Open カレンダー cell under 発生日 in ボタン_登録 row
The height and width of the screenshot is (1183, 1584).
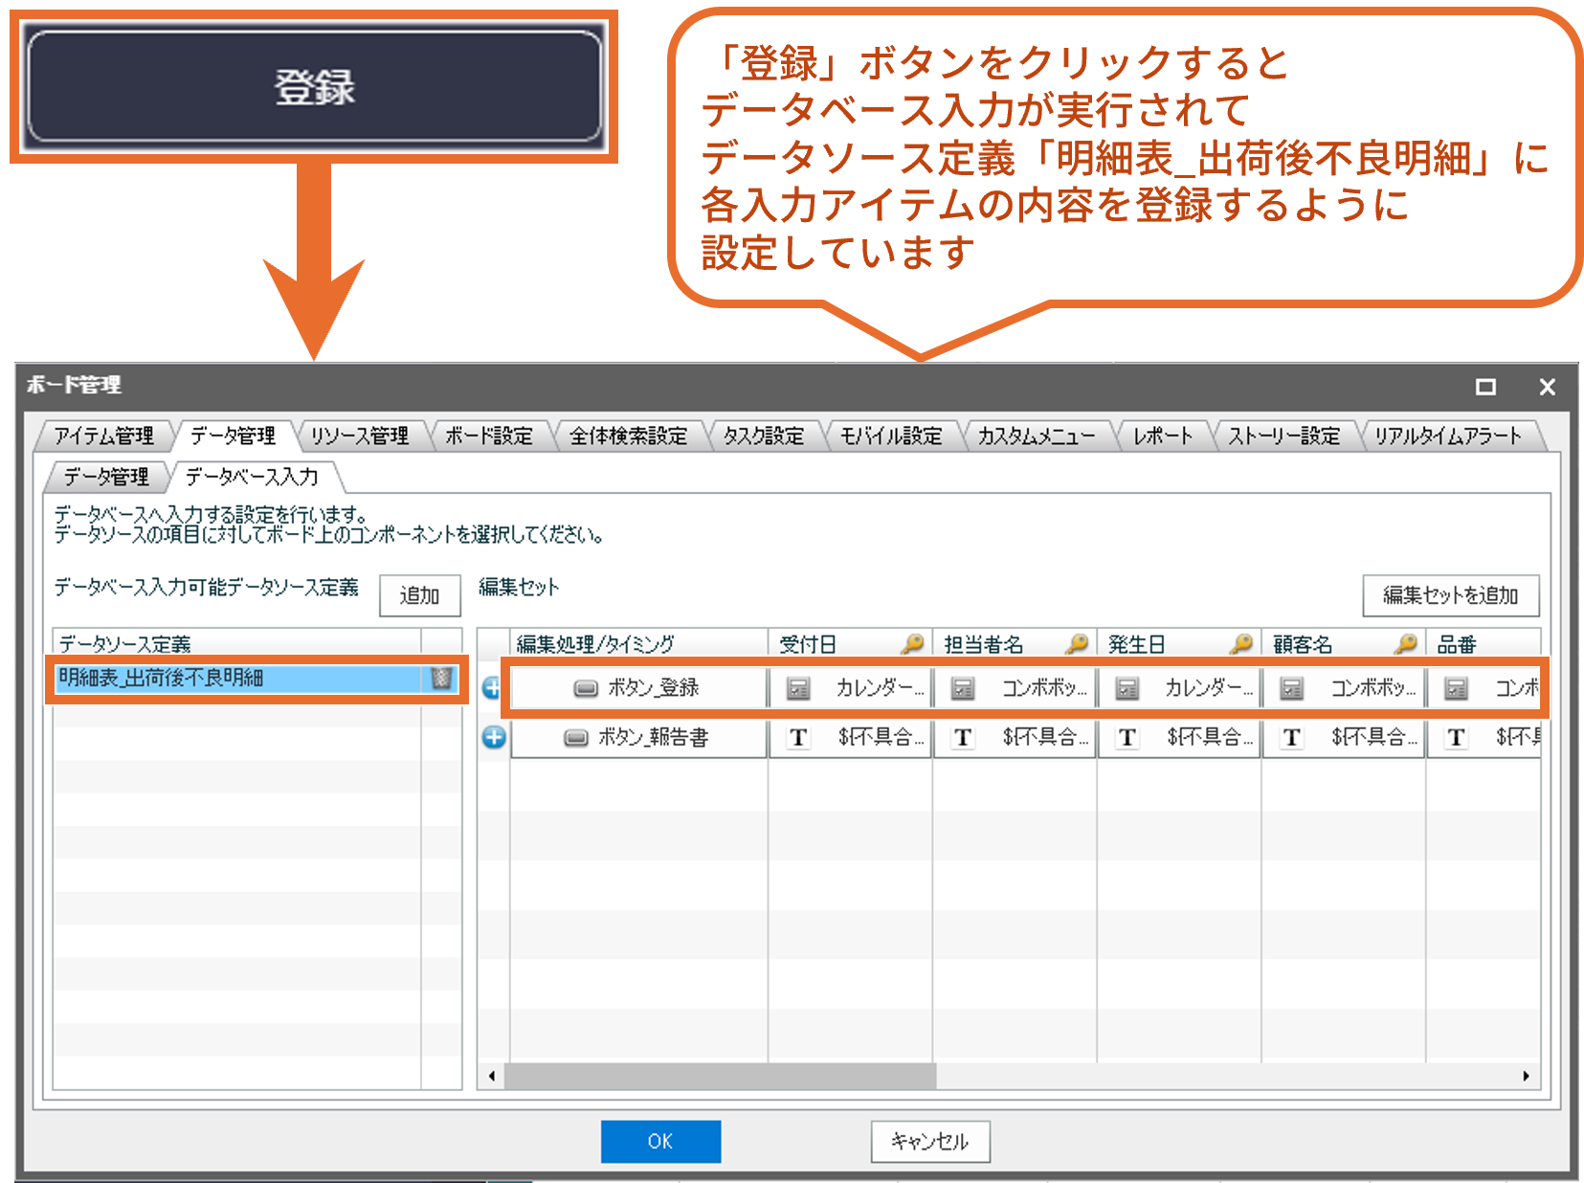[x=1180, y=687]
